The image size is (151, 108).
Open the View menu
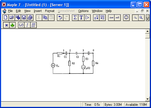pos(27,11)
